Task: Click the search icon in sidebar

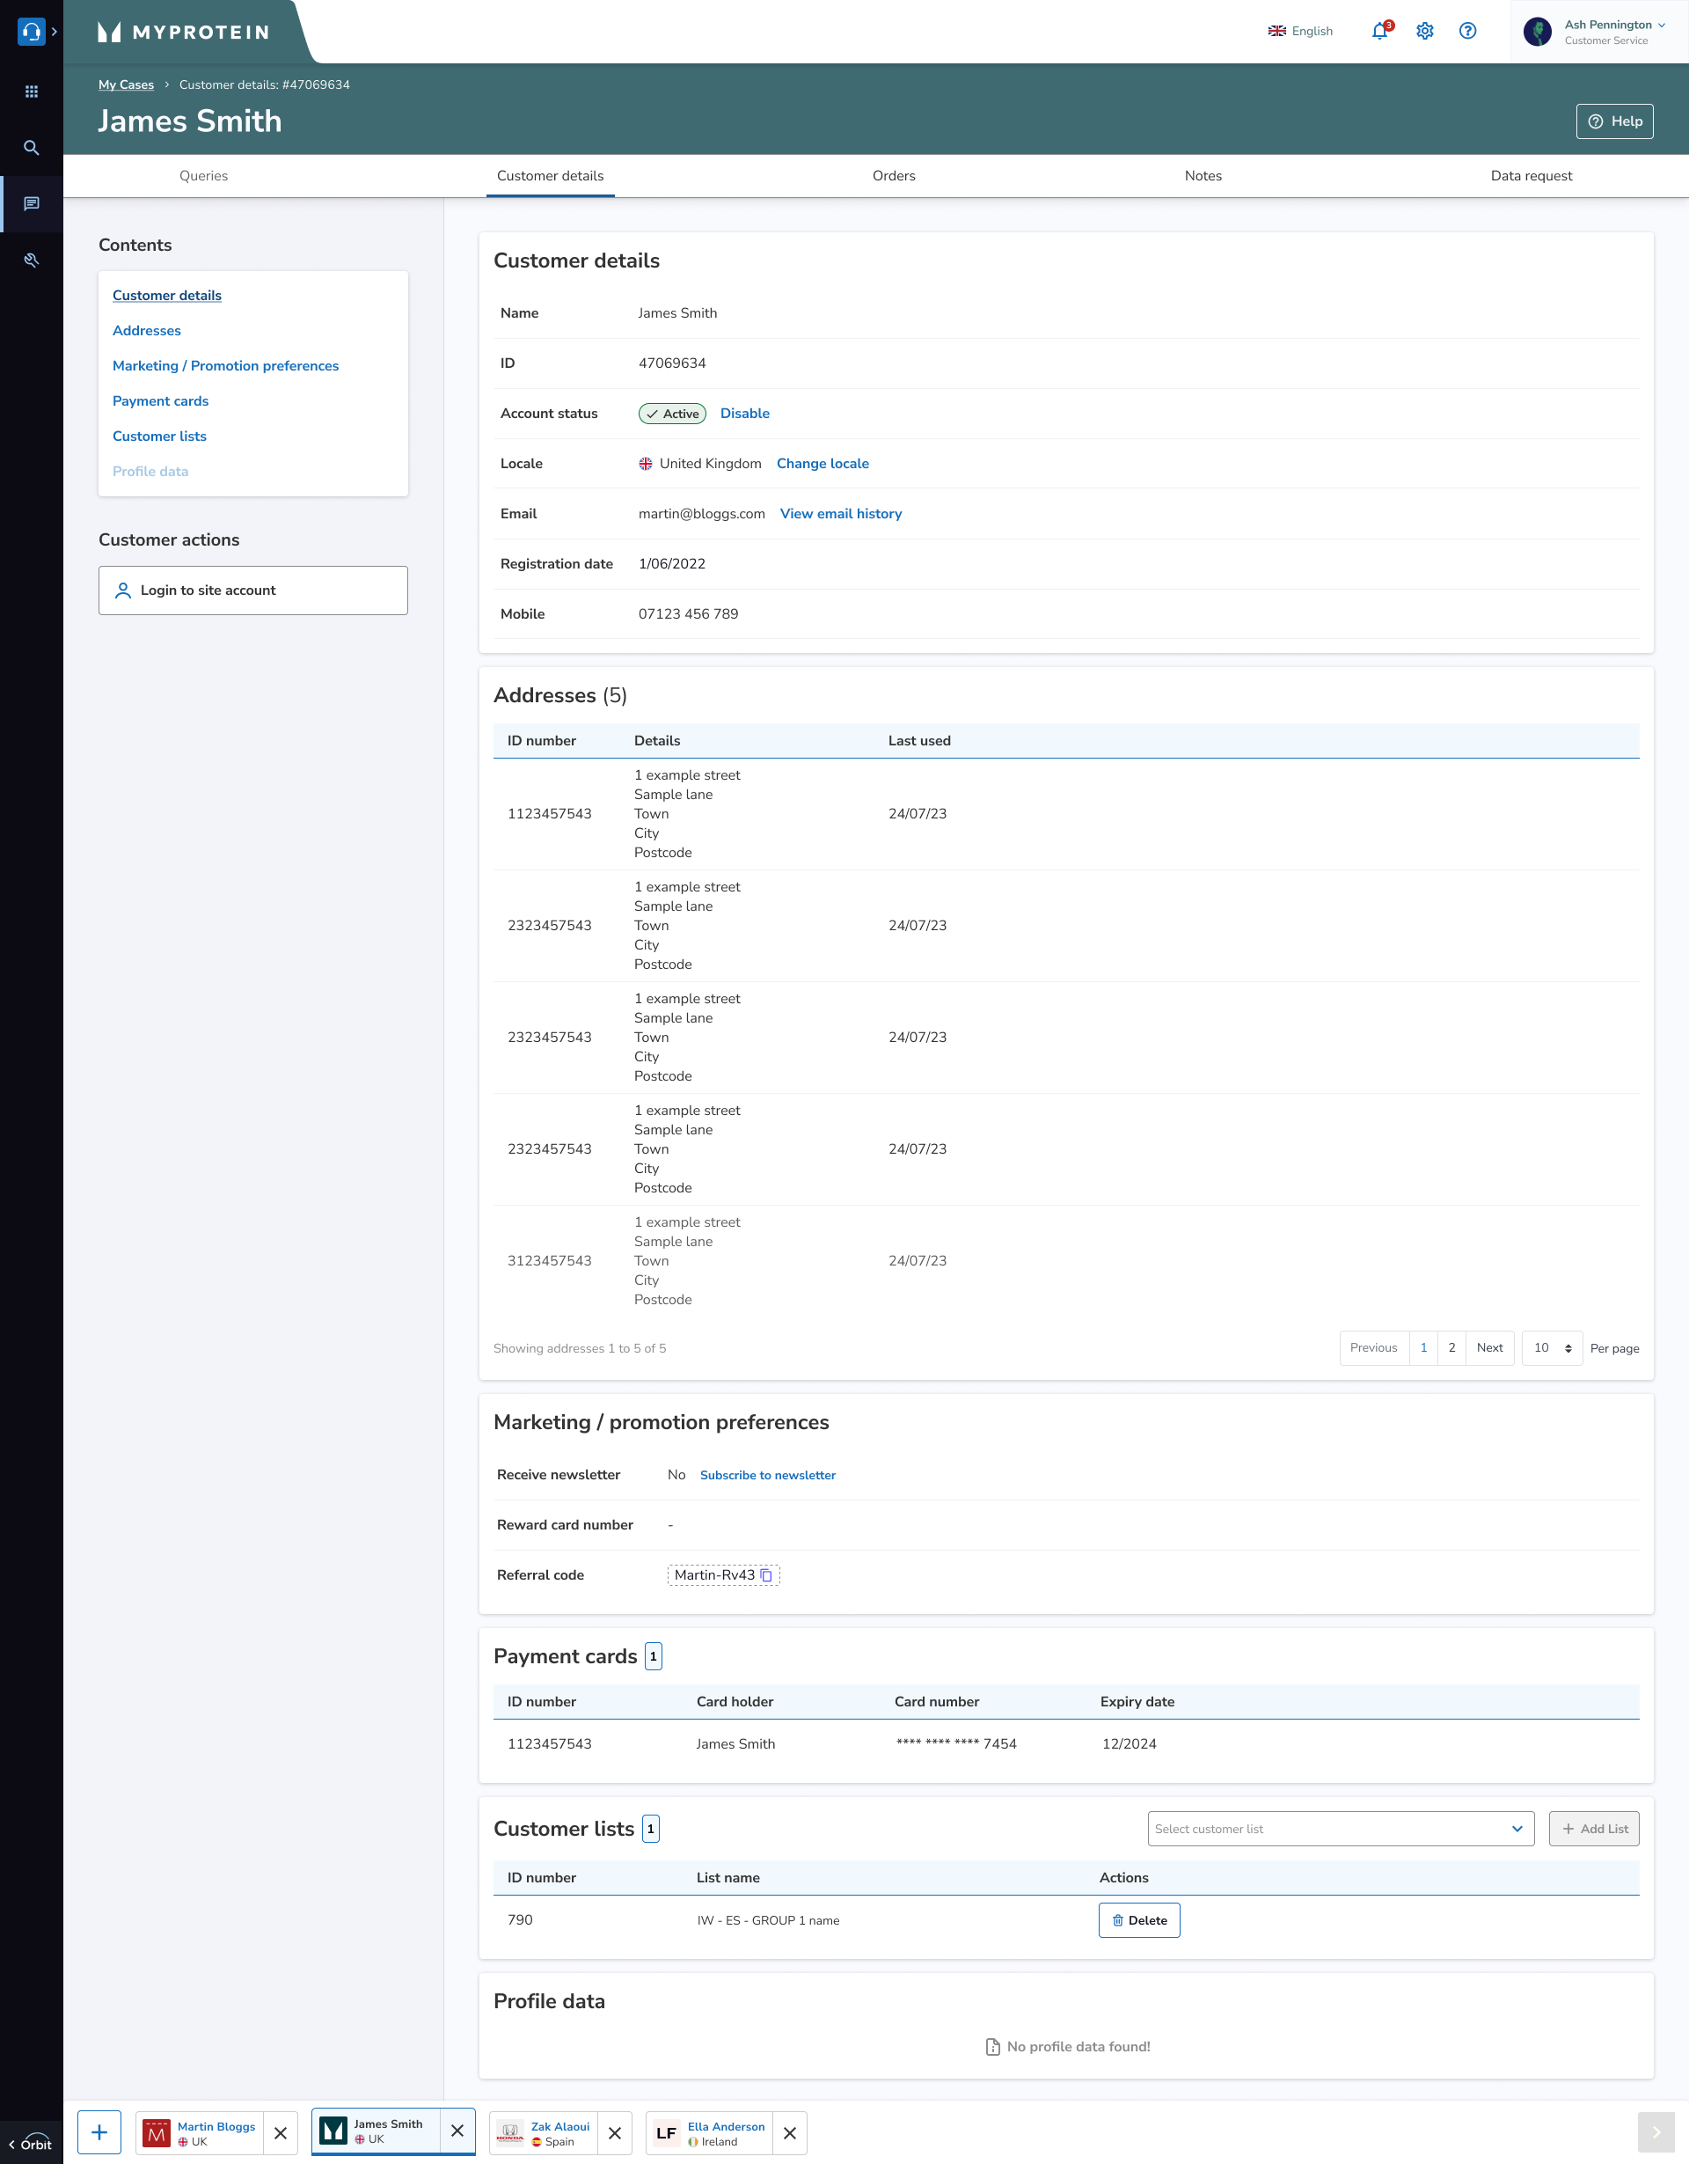Action: (32, 148)
